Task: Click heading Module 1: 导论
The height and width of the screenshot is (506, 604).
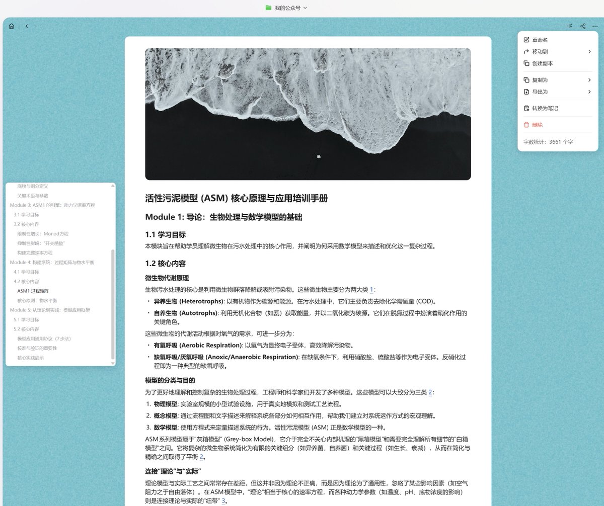Action: [x=223, y=217]
